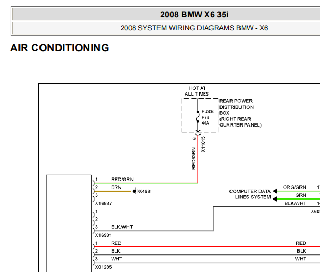Click right-side 'RED' wire label
Screen dimensions: 320x272
point(301,243)
